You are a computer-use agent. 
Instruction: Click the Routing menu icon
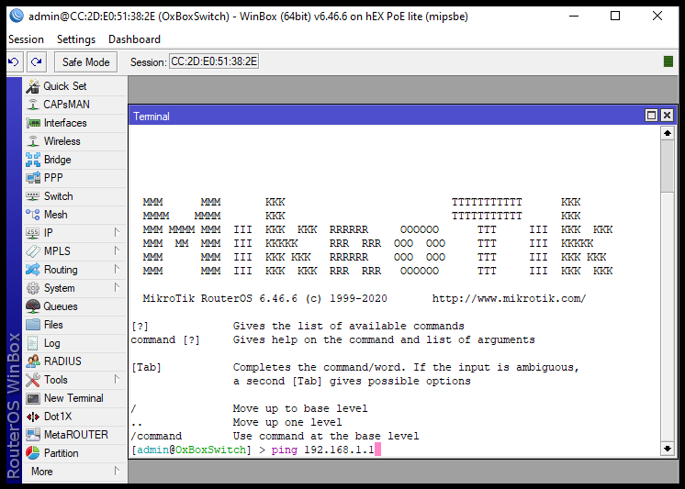point(33,270)
